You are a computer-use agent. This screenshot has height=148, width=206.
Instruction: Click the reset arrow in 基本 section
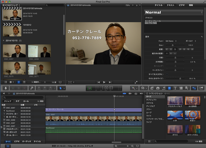tap(201, 36)
